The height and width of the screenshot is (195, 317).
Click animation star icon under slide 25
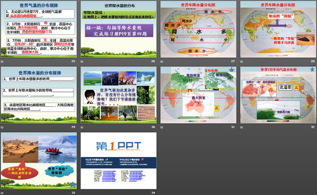pyautogui.click(x=2, y=61)
